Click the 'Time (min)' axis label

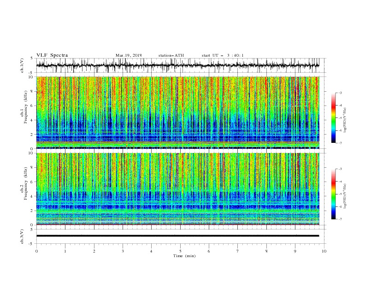pyautogui.click(x=184, y=256)
